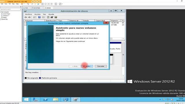Select Shared VMs in the library tree
The width and height of the screenshot is (185, 104).
4,19
